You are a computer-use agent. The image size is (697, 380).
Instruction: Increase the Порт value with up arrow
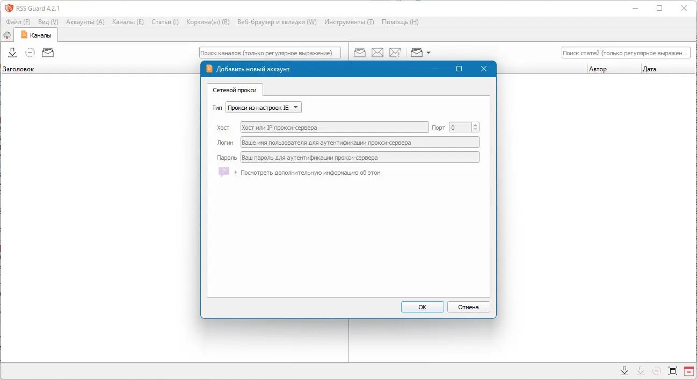[475, 125]
